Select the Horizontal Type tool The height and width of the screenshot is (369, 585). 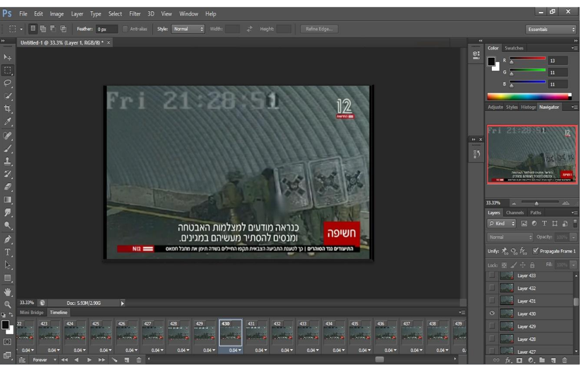coord(7,252)
